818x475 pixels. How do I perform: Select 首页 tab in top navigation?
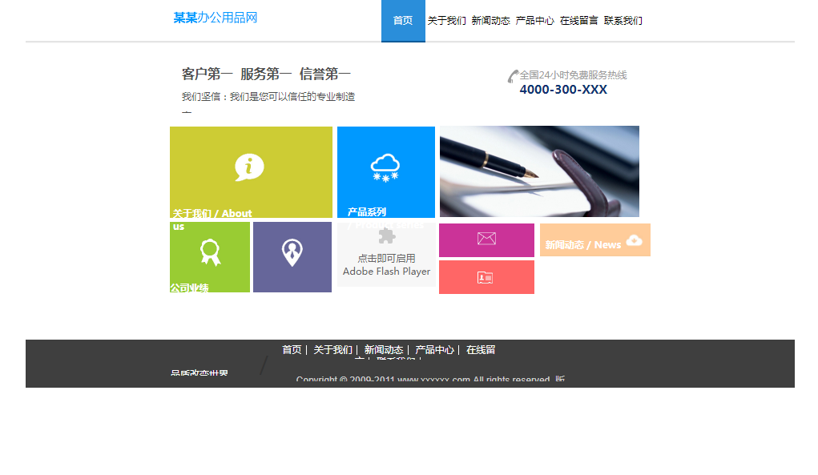point(403,21)
